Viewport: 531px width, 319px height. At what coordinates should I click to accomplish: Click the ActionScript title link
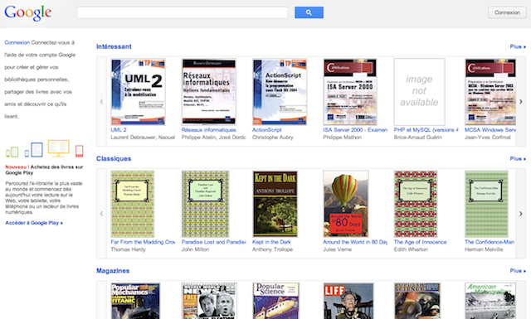(267, 130)
